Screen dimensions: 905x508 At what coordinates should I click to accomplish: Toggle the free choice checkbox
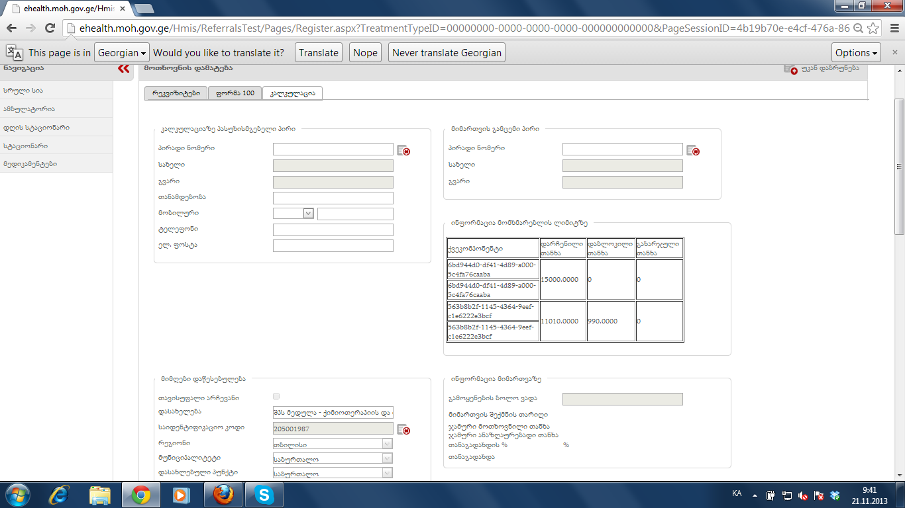276,396
